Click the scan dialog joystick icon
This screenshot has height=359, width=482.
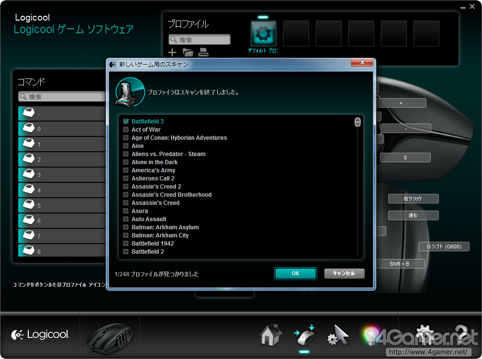tap(130, 92)
